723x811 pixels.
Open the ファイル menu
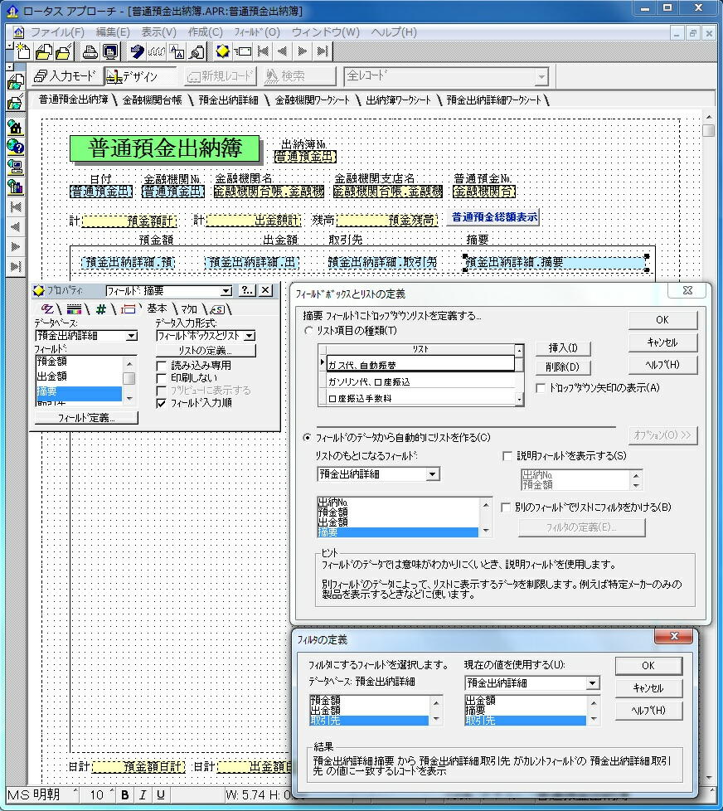point(57,32)
